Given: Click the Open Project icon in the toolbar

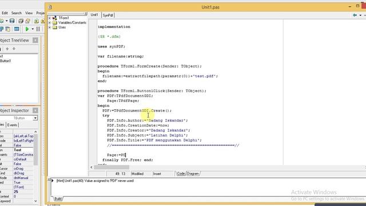Looking at the screenshot, I should pyautogui.click(x=28, y=21).
